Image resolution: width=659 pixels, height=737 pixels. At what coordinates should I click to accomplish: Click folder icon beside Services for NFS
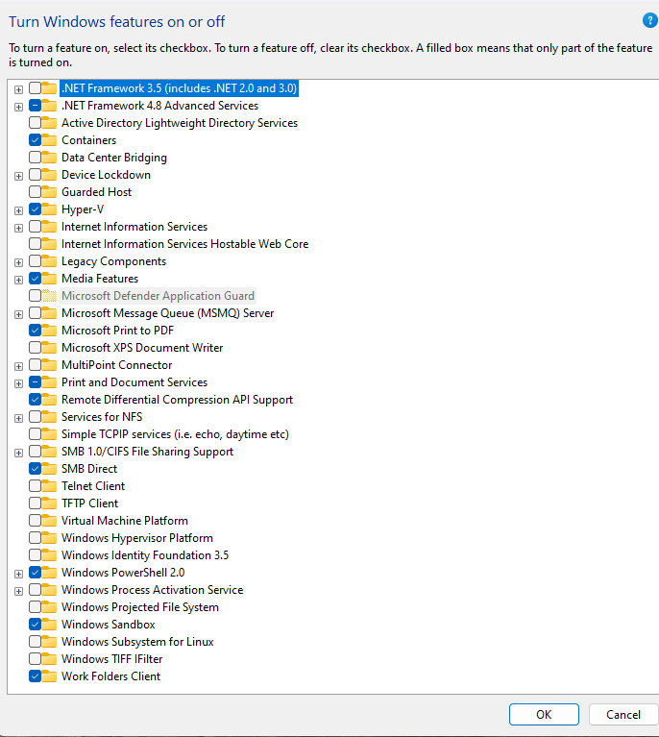click(49, 417)
